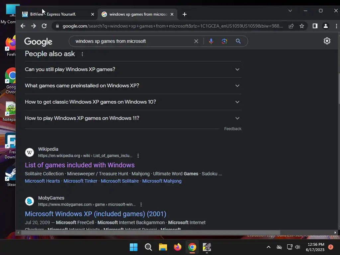Viewport: 340px width, 255px height.
Task: Open the tab search dropdown
Action: (290, 11)
